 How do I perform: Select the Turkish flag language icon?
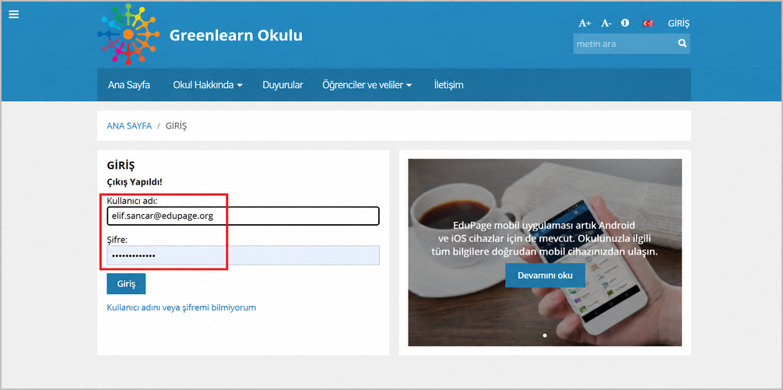tap(648, 23)
